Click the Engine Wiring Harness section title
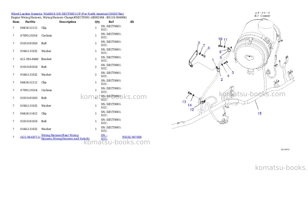 coord(69,17)
